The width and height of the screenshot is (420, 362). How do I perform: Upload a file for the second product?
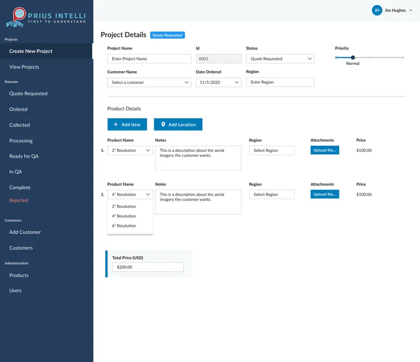[325, 194]
